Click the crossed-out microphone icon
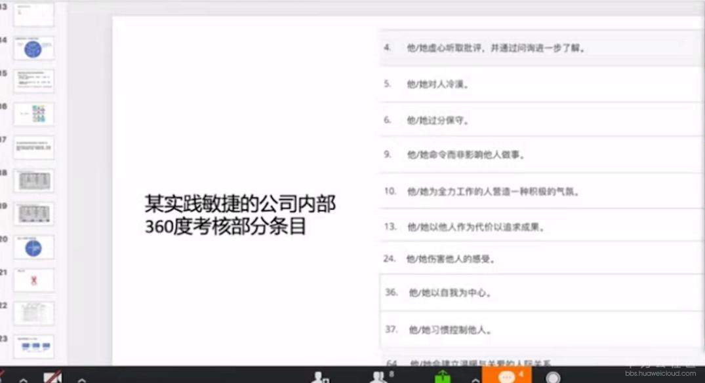The width and height of the screenshot is (705, 383). (3, 376)
